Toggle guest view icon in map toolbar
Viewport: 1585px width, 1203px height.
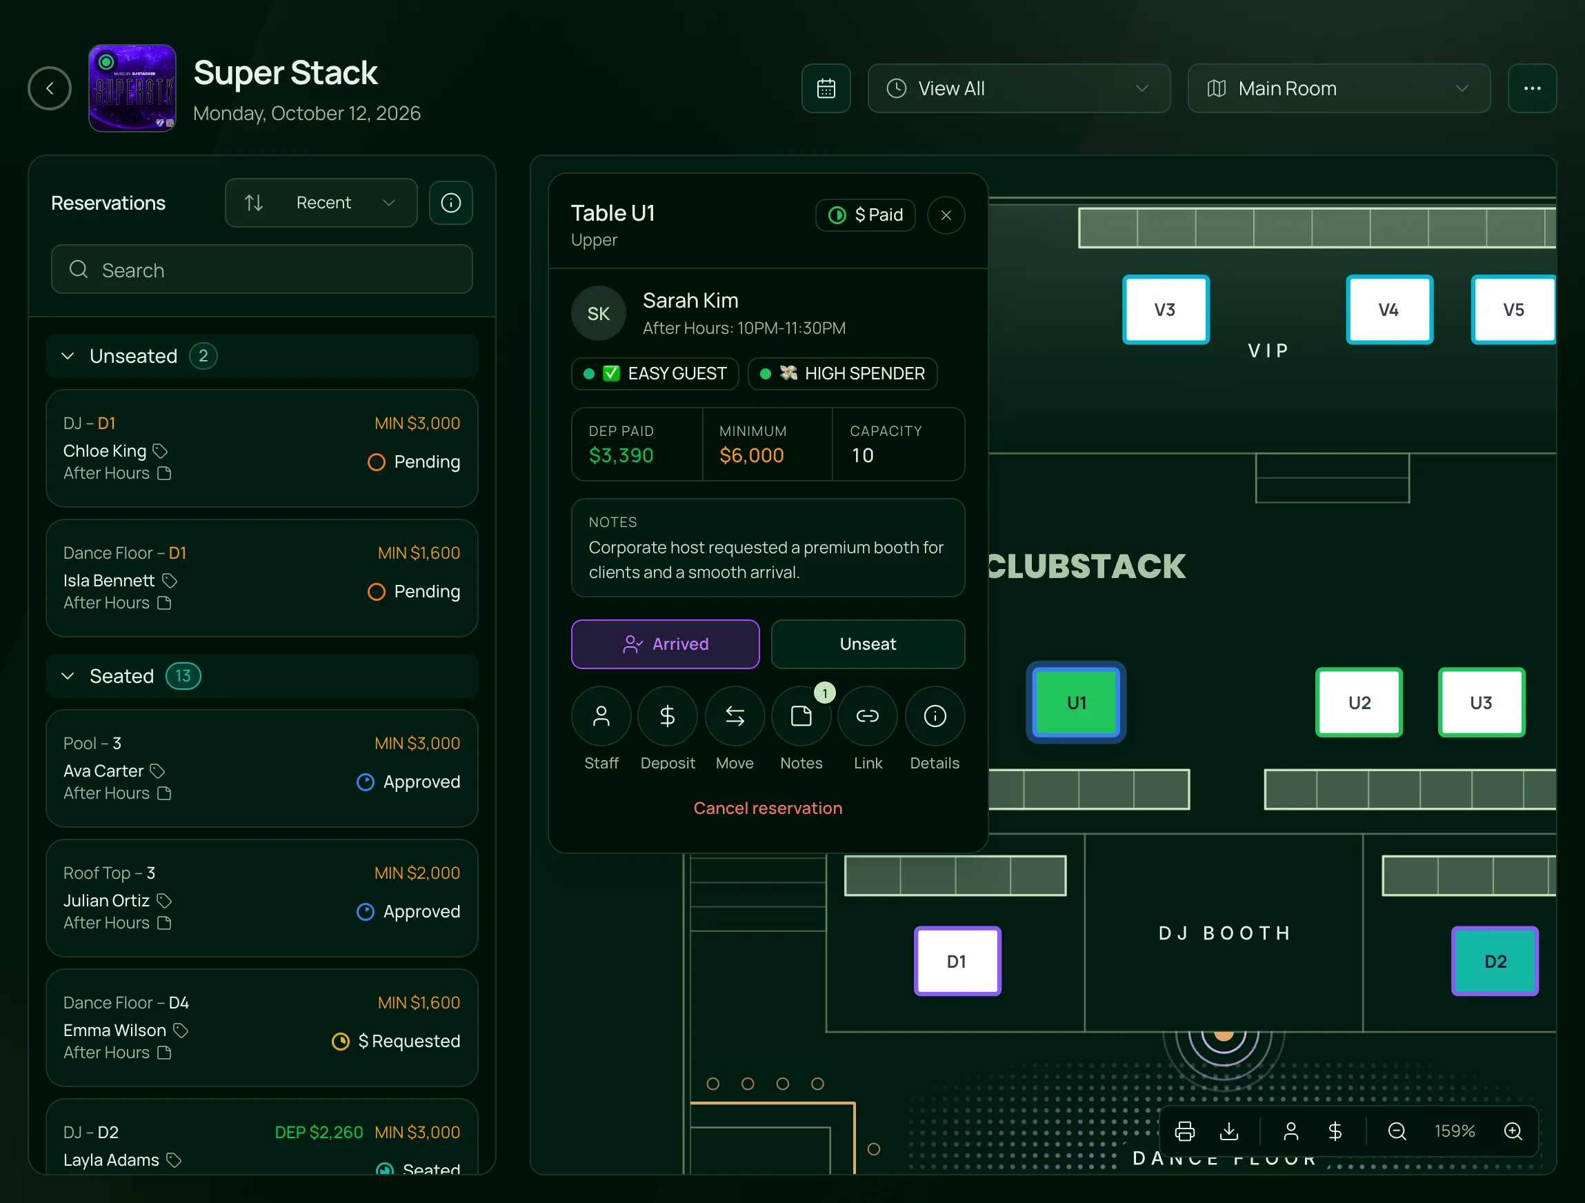click(x=1290, y=1131)
